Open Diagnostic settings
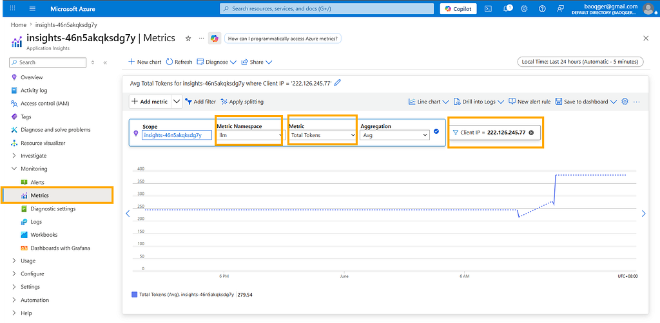The width and height of the screenshot is (660, 323). coord(53,208)
